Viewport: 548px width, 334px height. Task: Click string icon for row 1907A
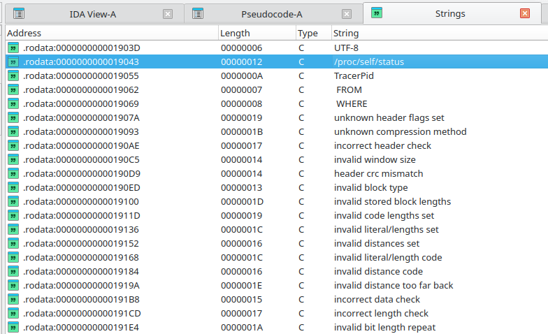[x=13, y=117]
